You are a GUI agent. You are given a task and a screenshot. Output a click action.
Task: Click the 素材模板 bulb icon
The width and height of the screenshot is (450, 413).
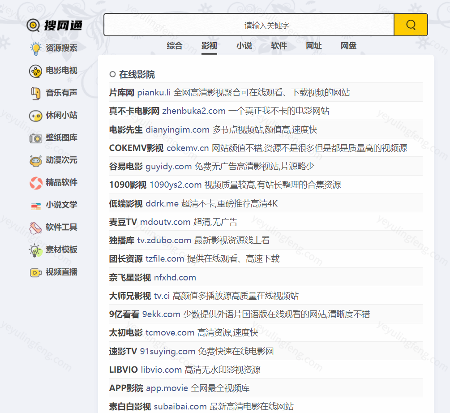(35, 250)
